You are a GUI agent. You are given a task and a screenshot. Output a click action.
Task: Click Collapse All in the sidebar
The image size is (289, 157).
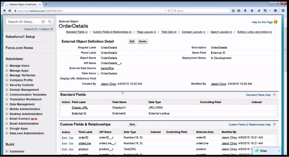coord(46,29)
